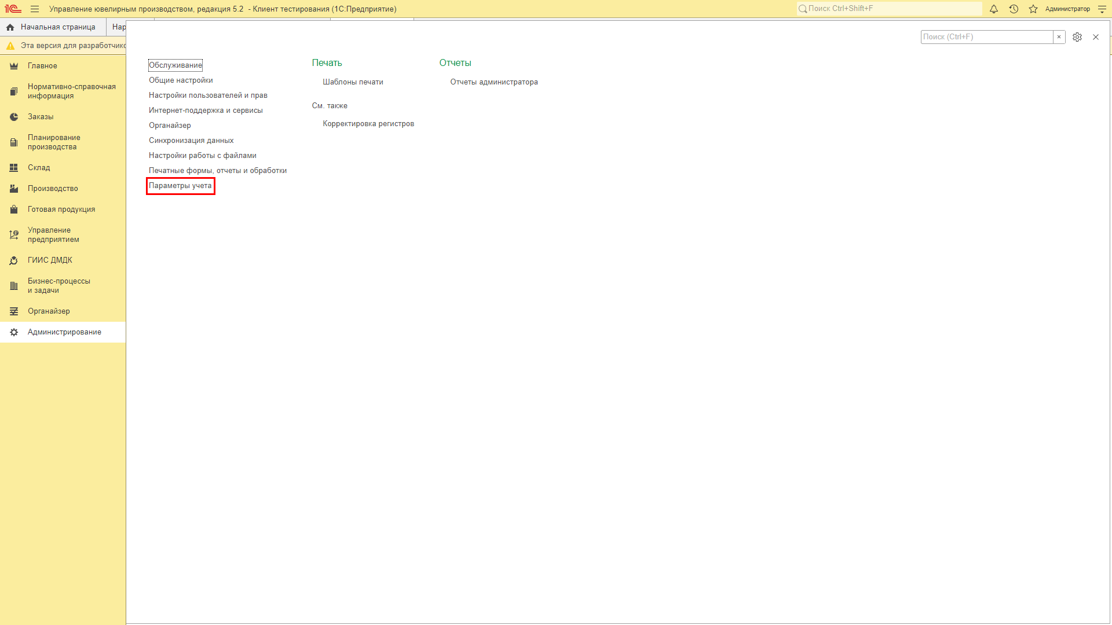Open the Бизнес-процессы и задачи section
Screen dimensions: 1112x625
(x=63, y=286)
